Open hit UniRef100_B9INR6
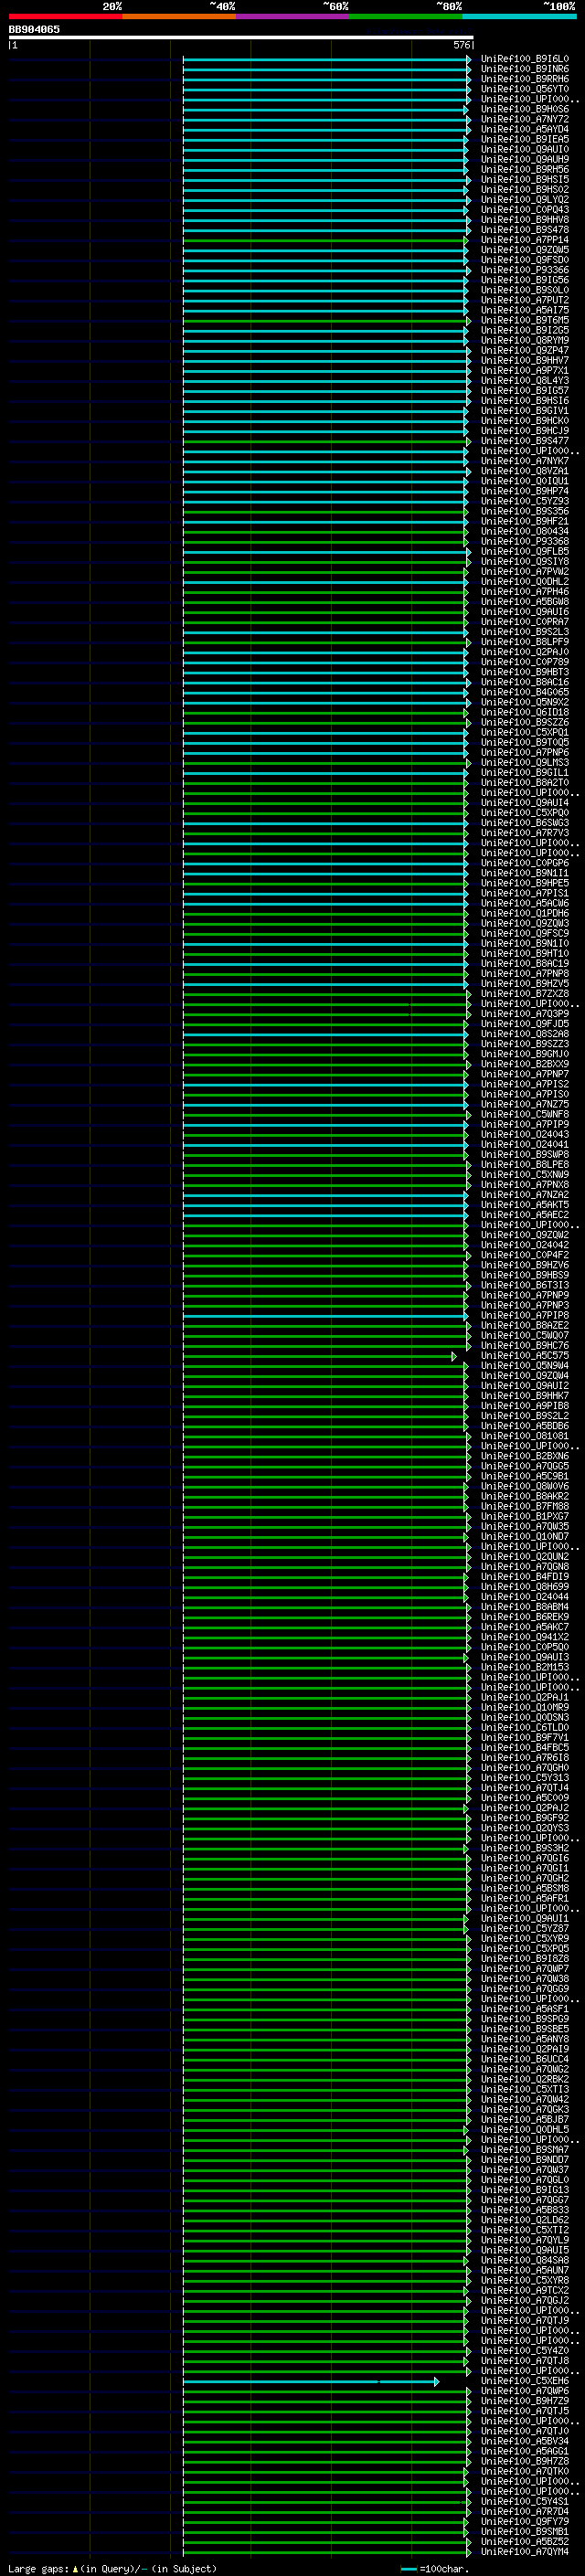The width and height of the screenshot is (585, 2576). (x=524, y=69)
